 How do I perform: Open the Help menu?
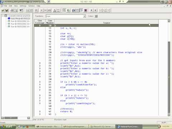38,6
